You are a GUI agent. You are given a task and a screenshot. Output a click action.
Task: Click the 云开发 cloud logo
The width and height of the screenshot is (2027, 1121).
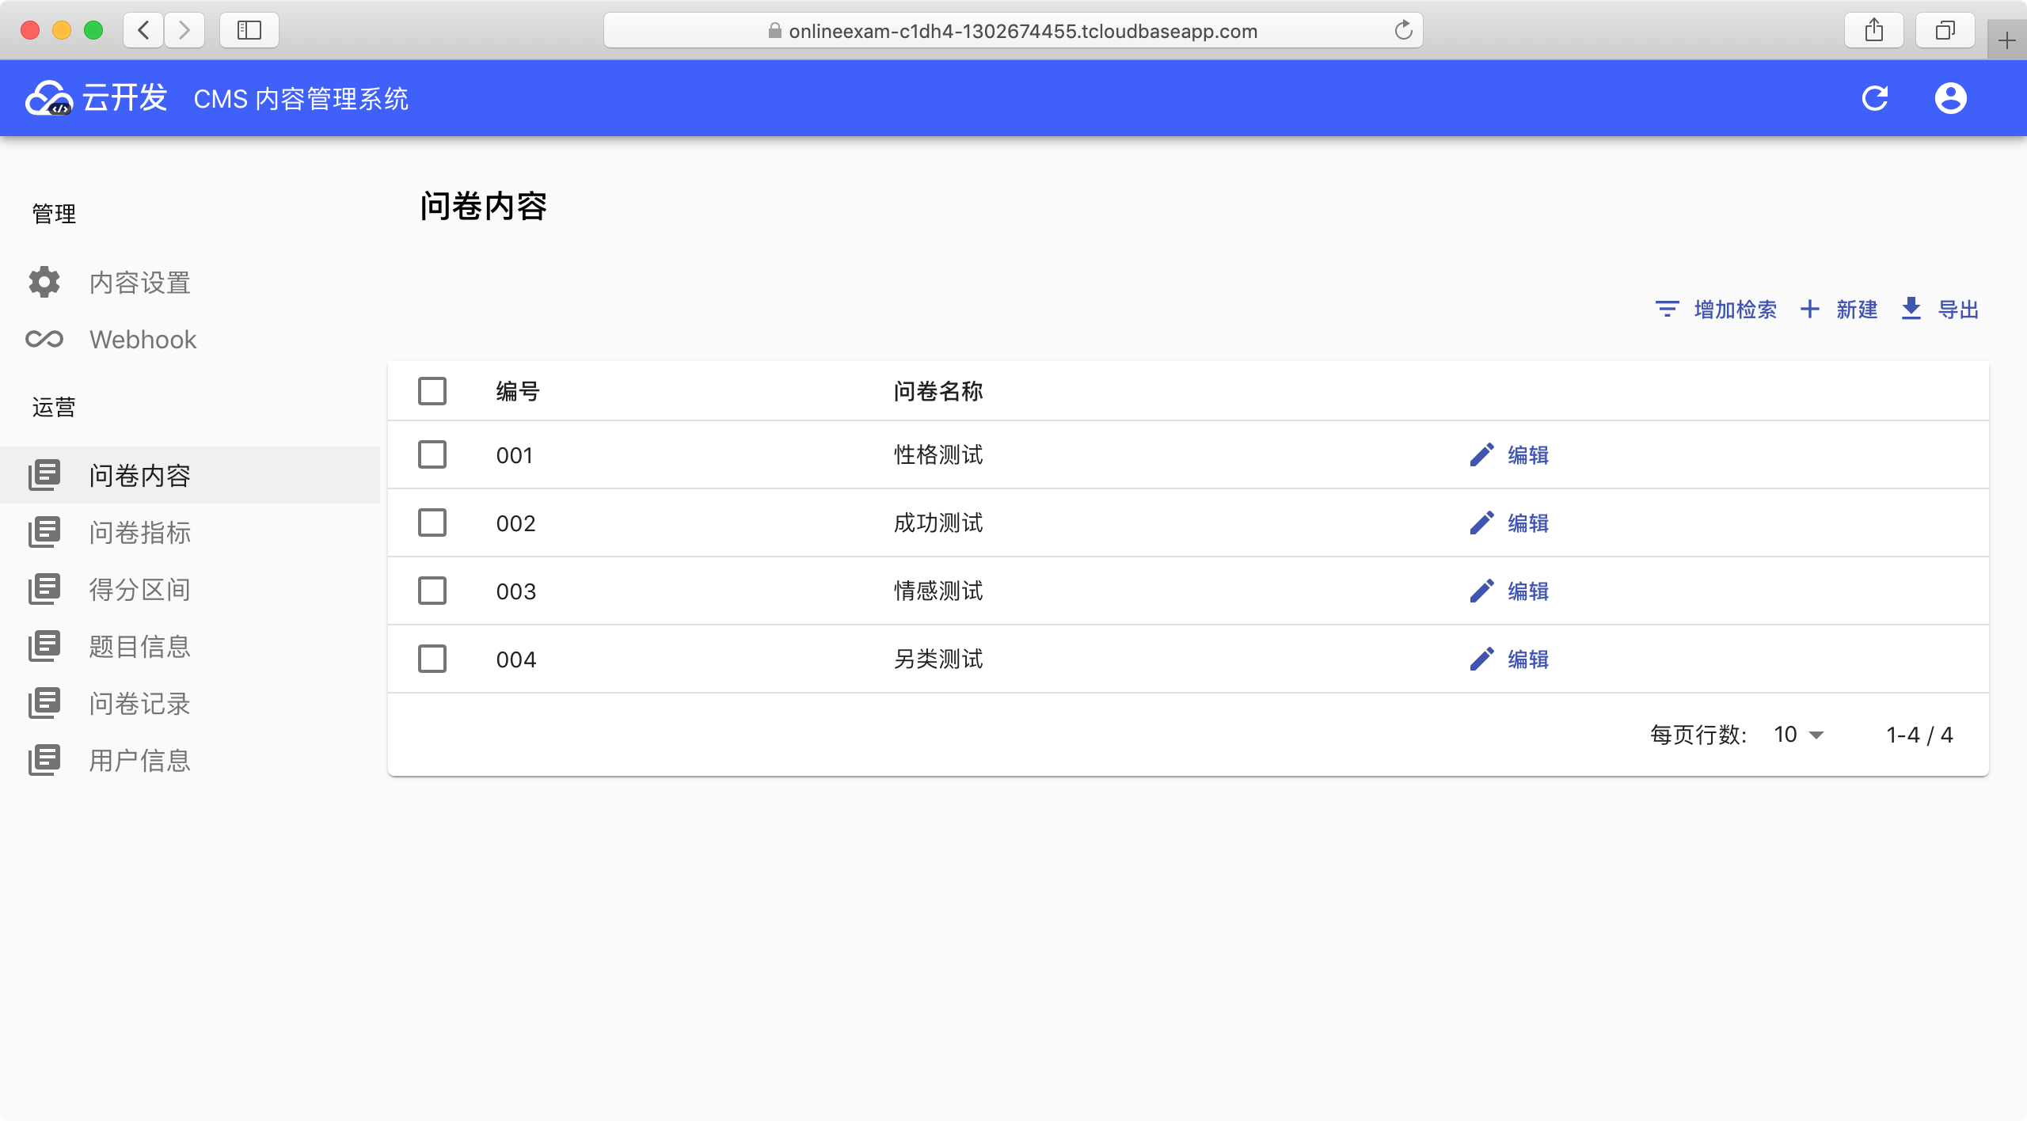click(x=49, y=98)
